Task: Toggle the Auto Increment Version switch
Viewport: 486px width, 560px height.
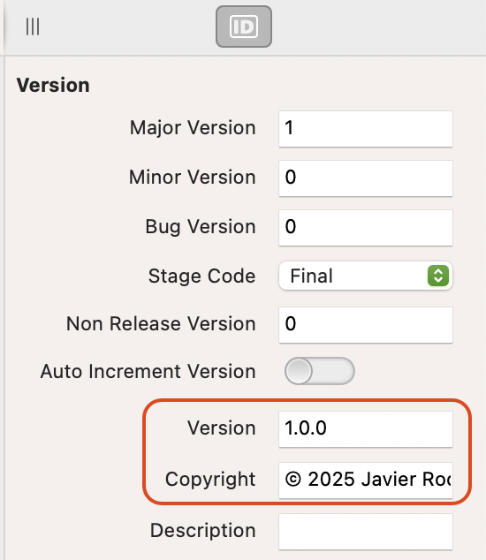Action: (320, 371)
